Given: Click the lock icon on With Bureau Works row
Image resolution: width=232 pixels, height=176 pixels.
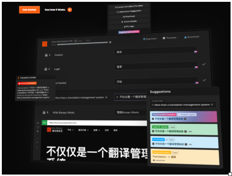Looking at the screenshot, I should (x=44, y=113).
